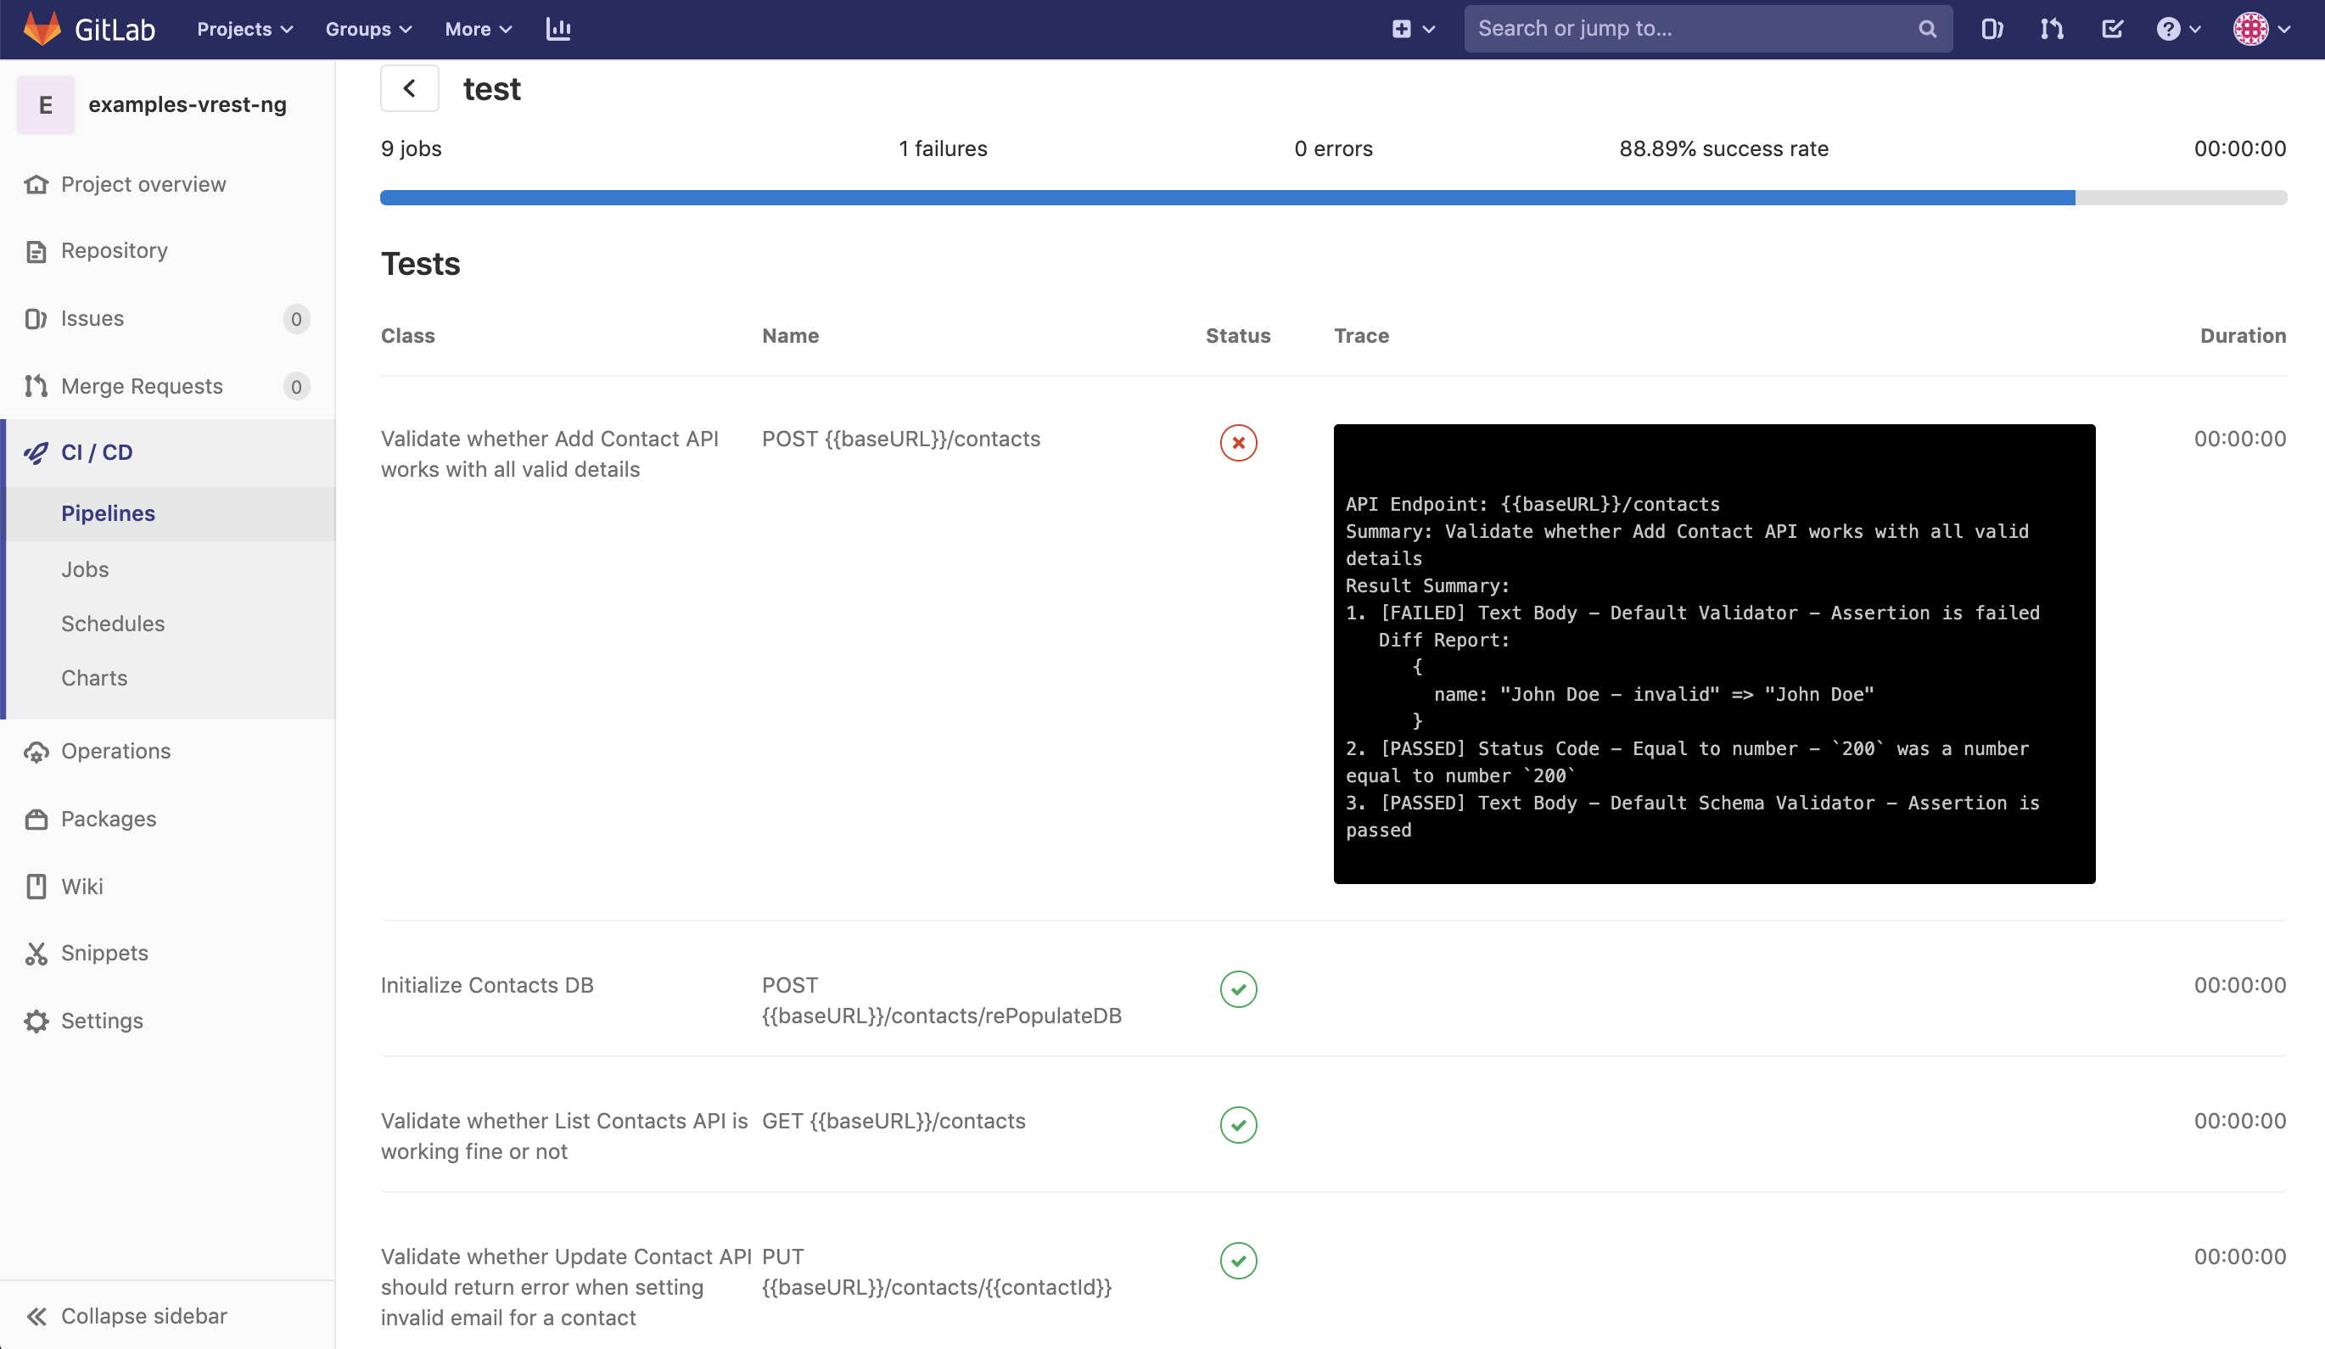Screen dimensions: 2325x1349
Task: Open Merge requests from the top navbar icon
Action: pyautogui.click(x=2052, y=29)
